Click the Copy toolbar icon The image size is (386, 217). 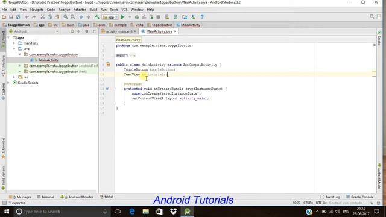tap(49, 17)
